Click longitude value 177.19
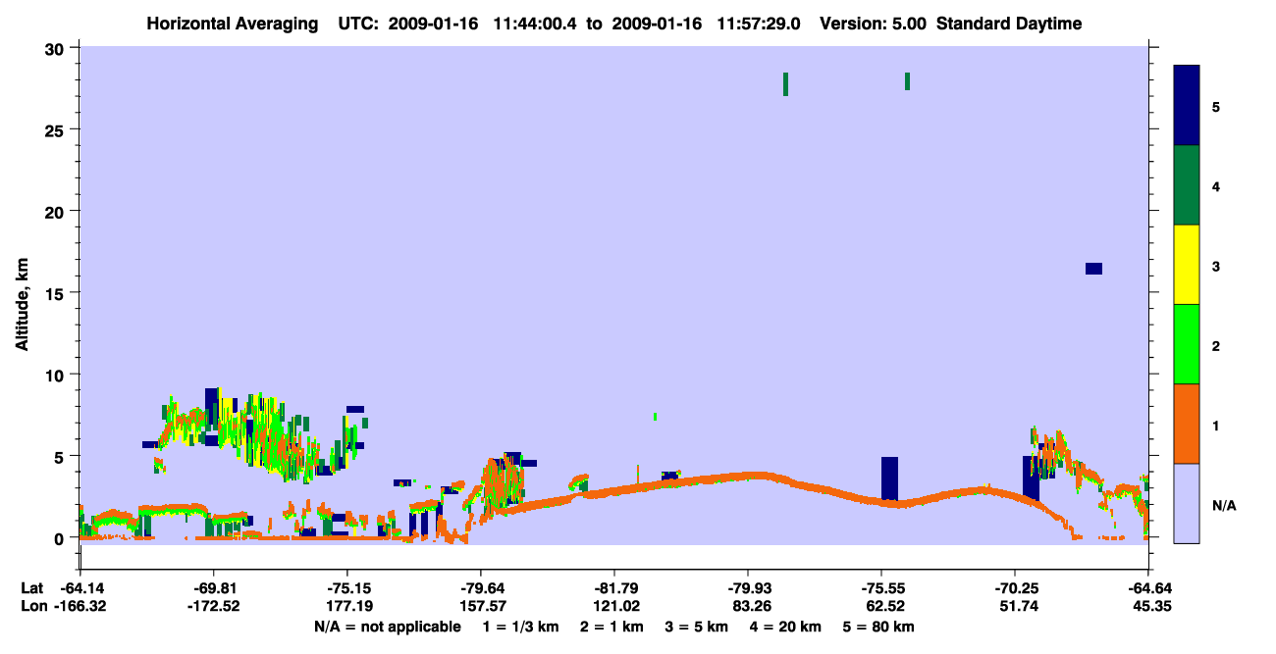1276x654 pixels. [x=349, y=607]
